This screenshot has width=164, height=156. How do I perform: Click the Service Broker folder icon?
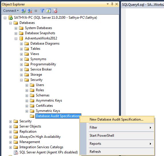(26, 69)
